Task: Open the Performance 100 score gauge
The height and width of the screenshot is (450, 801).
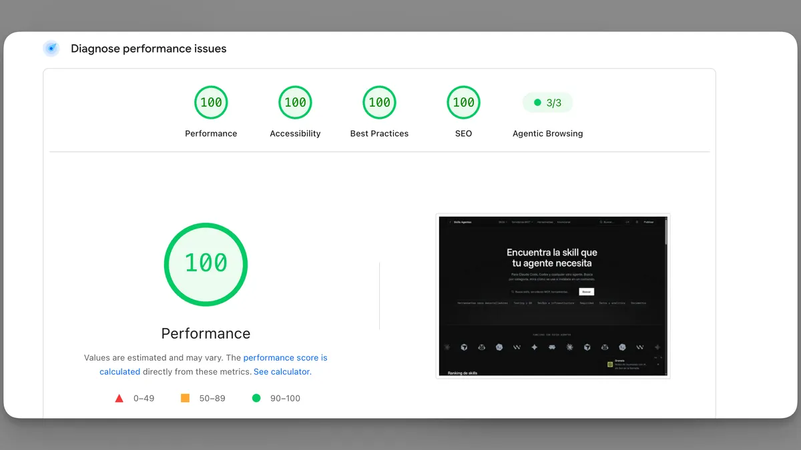Action: click(211, 103)
